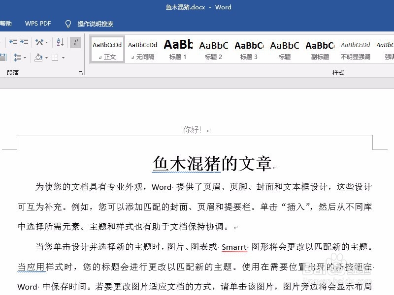
Task: Select the increase indent icon
Action: (25, 42)
